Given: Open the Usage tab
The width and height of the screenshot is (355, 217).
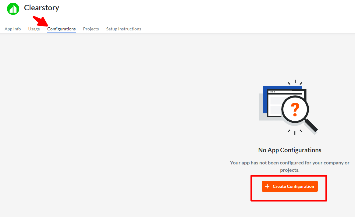Looking at the screenshot, I should click(34, 29).
